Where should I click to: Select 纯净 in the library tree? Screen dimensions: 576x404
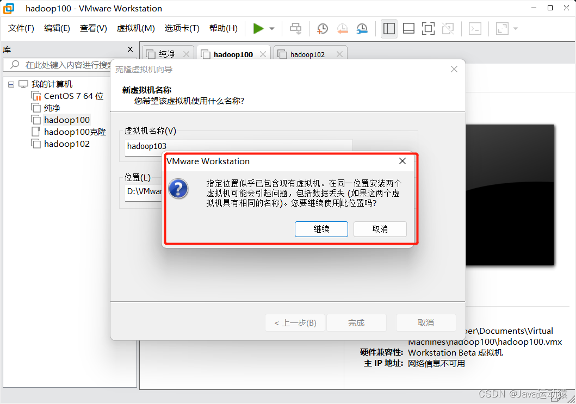52,108
